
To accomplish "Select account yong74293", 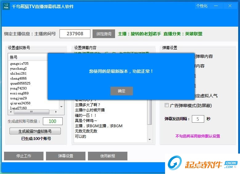I will coord(19,88).
